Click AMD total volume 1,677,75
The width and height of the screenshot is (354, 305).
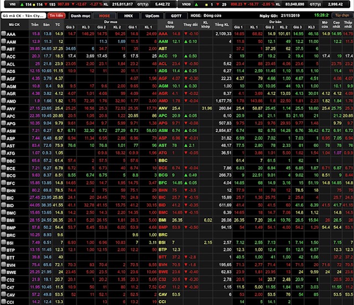point(223,101)
